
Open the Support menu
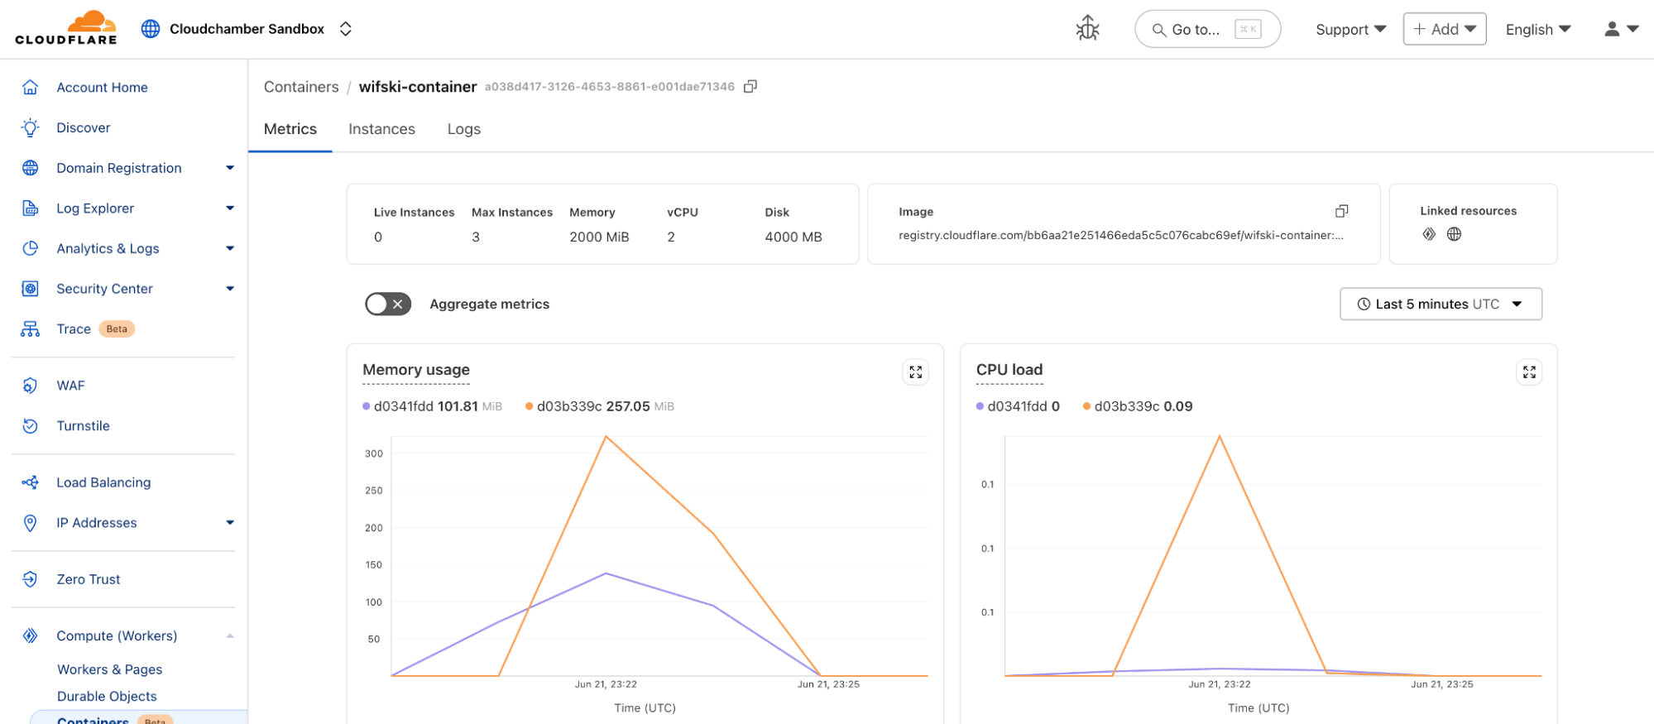[x=1350, y=29]
